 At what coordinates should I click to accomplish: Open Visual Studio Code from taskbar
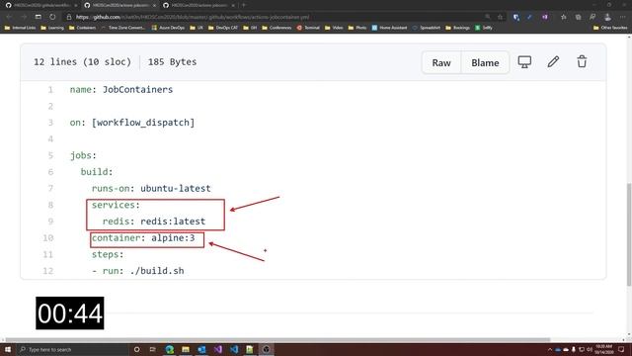234,349
